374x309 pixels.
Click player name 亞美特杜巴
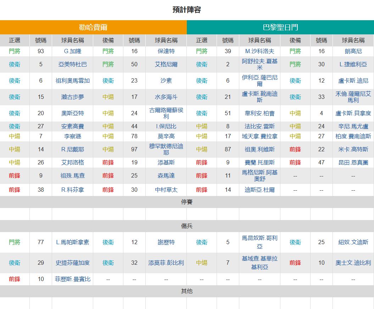(73, 64)
